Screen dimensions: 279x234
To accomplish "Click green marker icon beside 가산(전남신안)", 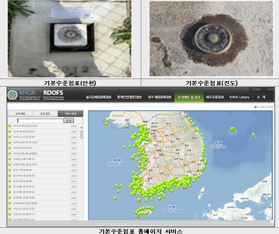I will point(10,148).
